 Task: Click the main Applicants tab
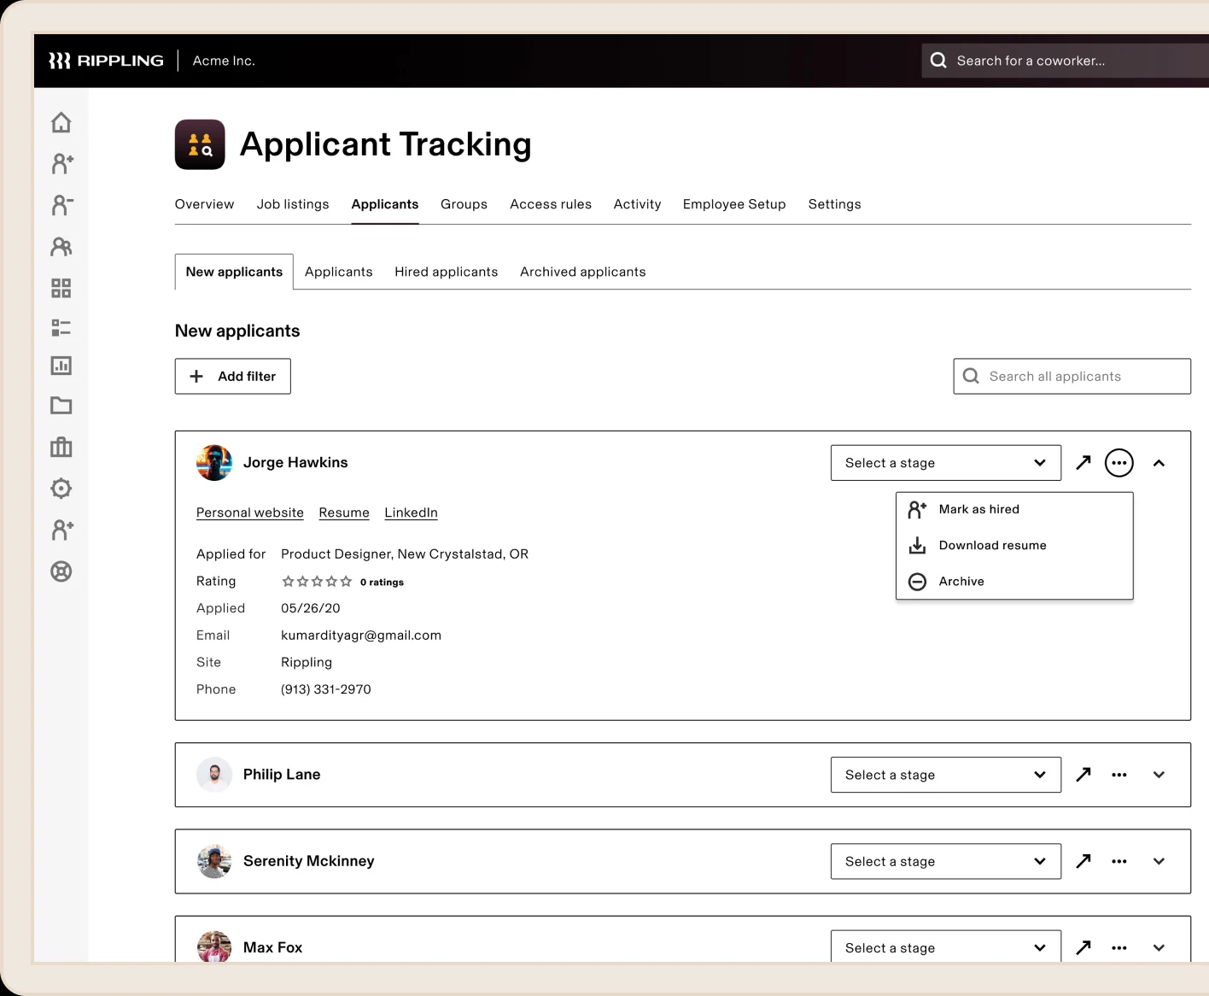coord(385,204)
